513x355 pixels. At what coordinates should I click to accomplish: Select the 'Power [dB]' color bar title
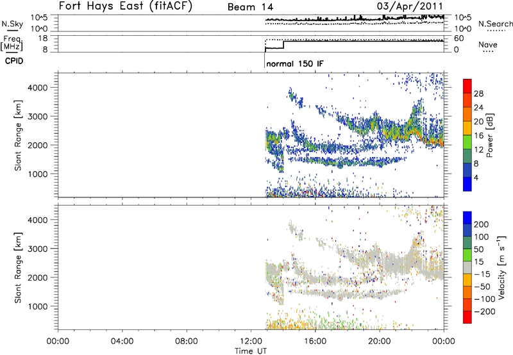(489, 135)
